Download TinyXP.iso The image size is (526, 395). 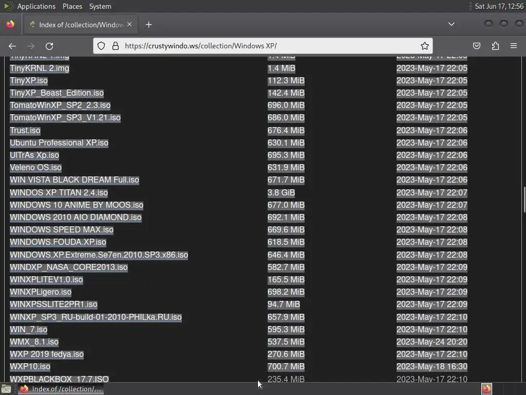pos(29,81)
